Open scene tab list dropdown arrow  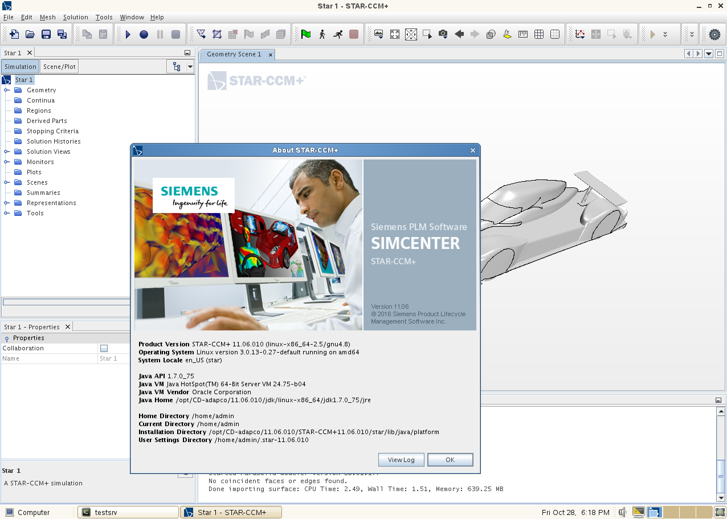tap(709, 54)
